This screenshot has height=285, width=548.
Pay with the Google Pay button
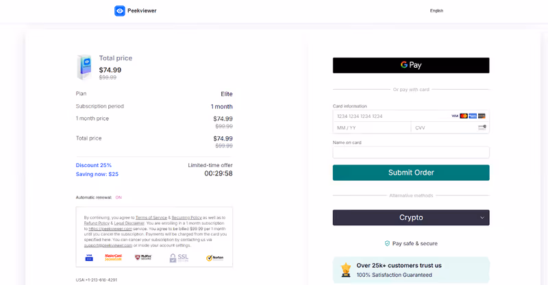pyautogui.click(x=411, y=65)
